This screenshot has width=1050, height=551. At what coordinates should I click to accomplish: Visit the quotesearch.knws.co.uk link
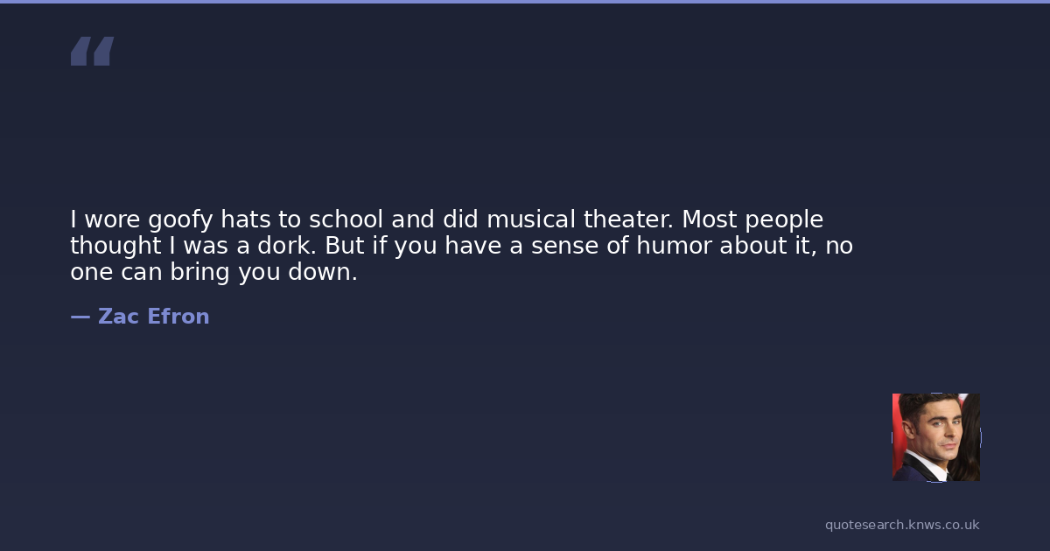point(901,525)
